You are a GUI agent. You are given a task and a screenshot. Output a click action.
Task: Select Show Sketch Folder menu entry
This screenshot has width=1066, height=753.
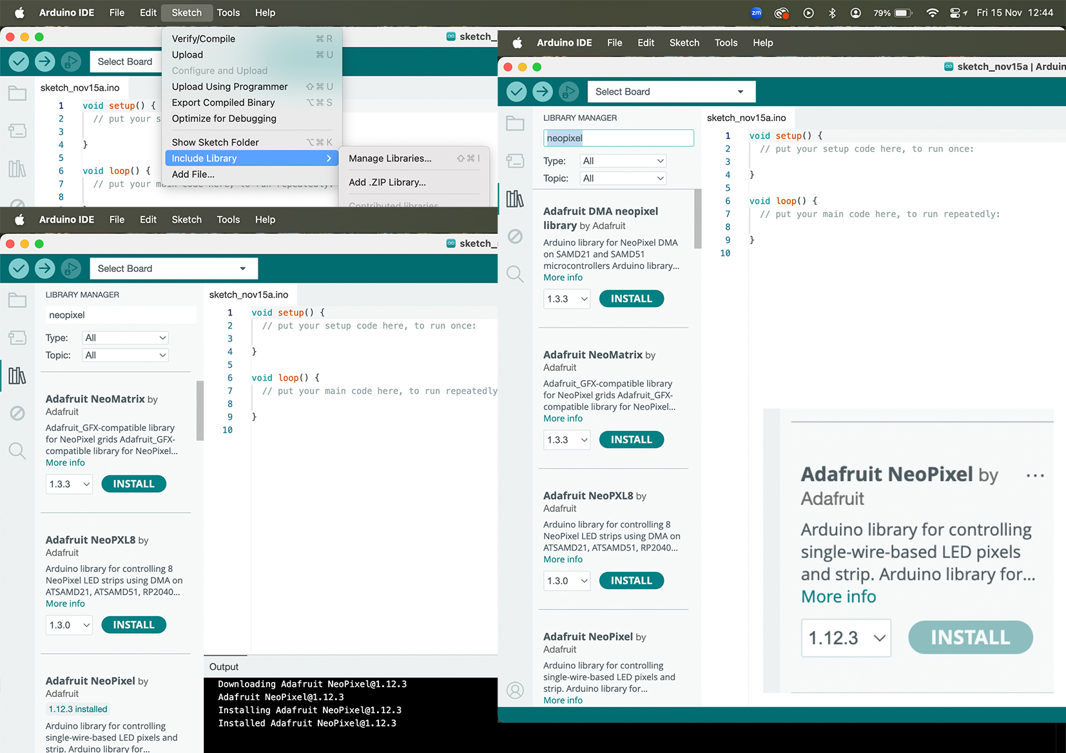(252, 142)
